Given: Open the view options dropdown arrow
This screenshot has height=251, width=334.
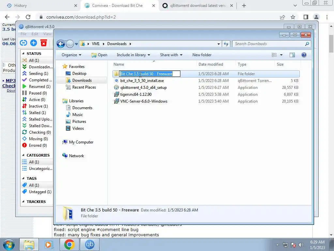Looking at the screenshot, I should click(x=281, y=55).
